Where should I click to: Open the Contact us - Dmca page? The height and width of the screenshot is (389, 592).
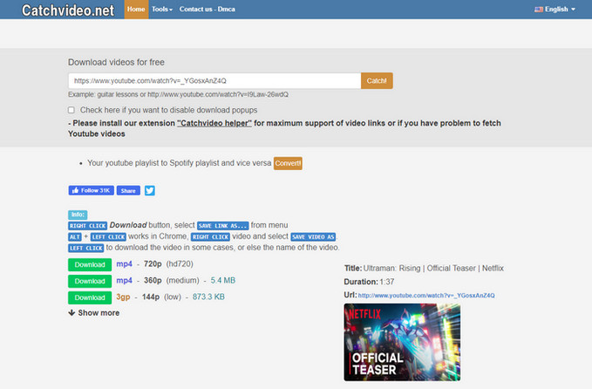pyautogui.click(x=208, y=9)
